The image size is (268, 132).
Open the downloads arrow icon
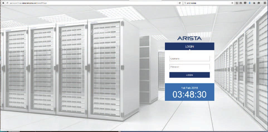(x=250, y=3)
